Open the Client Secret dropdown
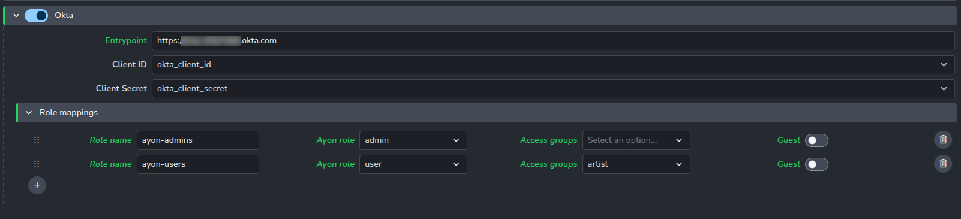The height and width of the screenshot is (219, 961). 553,89
